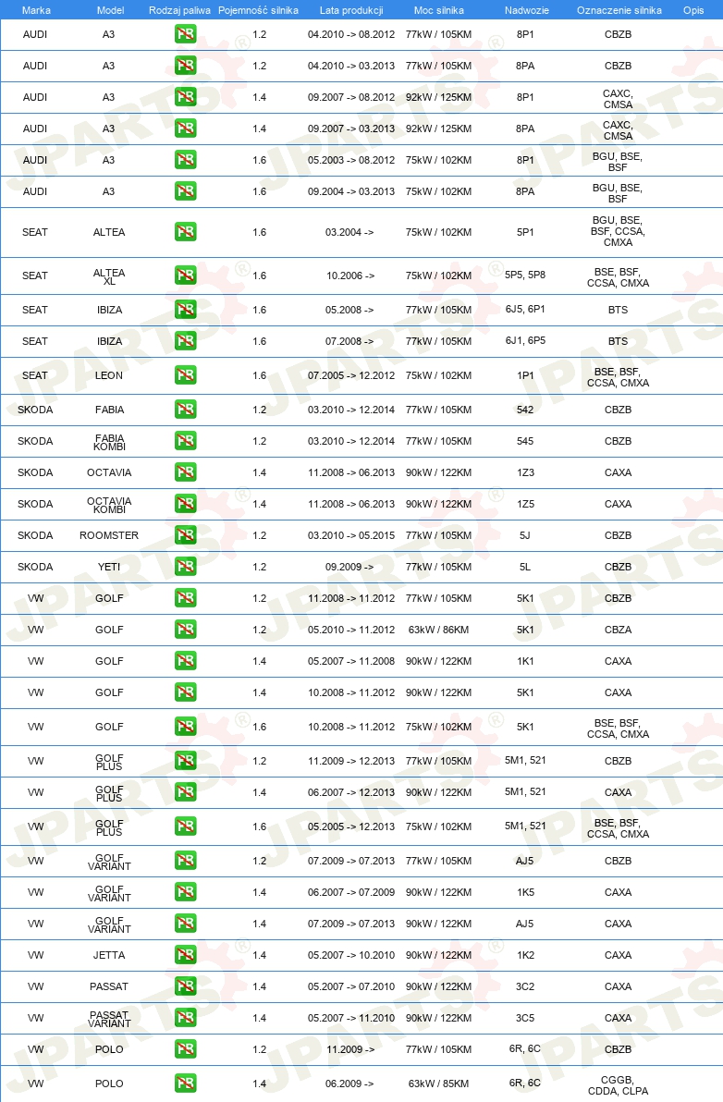Viewport: 723px width, 1102px height.
Task: Click the fuel icon for SKODA OCTAVIA 1Z3
Action: click(186, 472)
